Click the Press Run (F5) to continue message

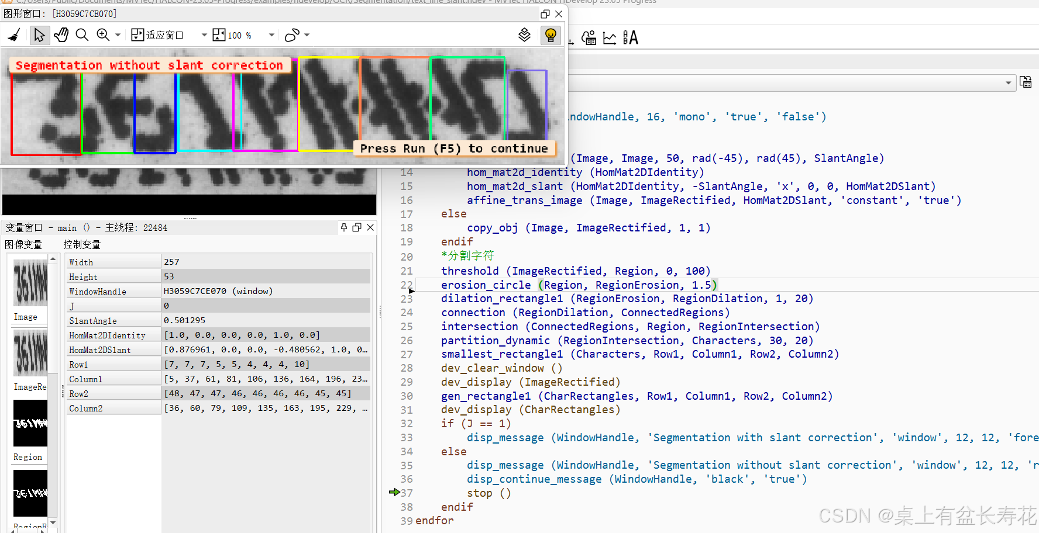454,148
